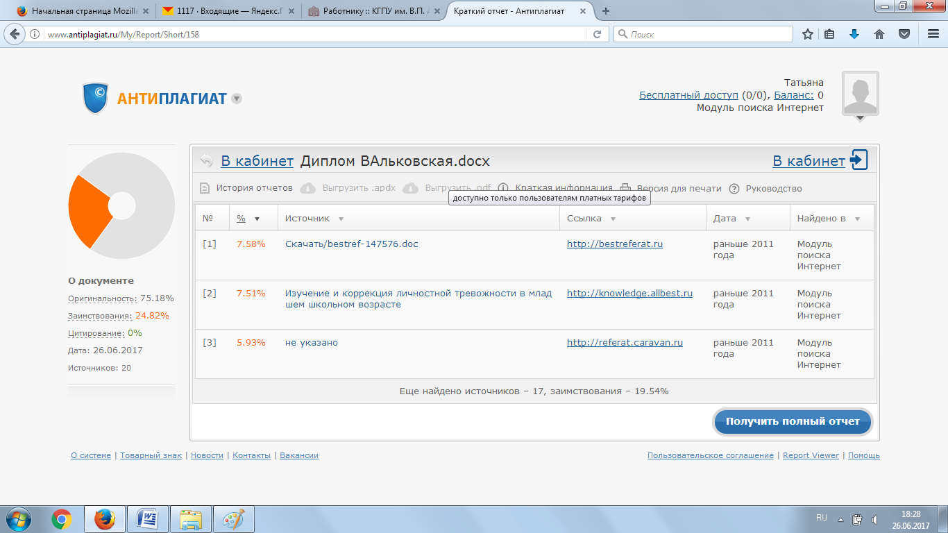Image resolution: width=948 pixels, height=533 pixels.
Task: Open Версия для печати print version
Action: (679, 188)
